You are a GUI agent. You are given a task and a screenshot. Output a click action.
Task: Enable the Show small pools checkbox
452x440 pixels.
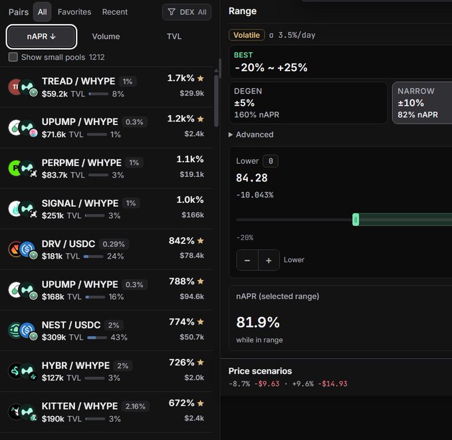click(x=13, y=57)
